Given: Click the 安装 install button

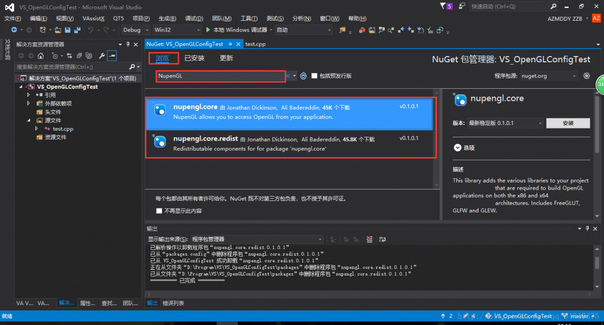Looking at the screenshot, I should [x=568, y=123].
